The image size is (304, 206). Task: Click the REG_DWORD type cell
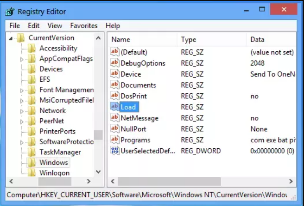point(201,151)
